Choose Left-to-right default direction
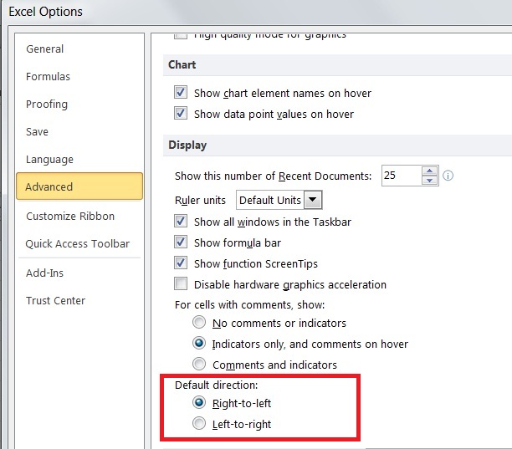Screen dimensions: 512x449 (199, 423)
